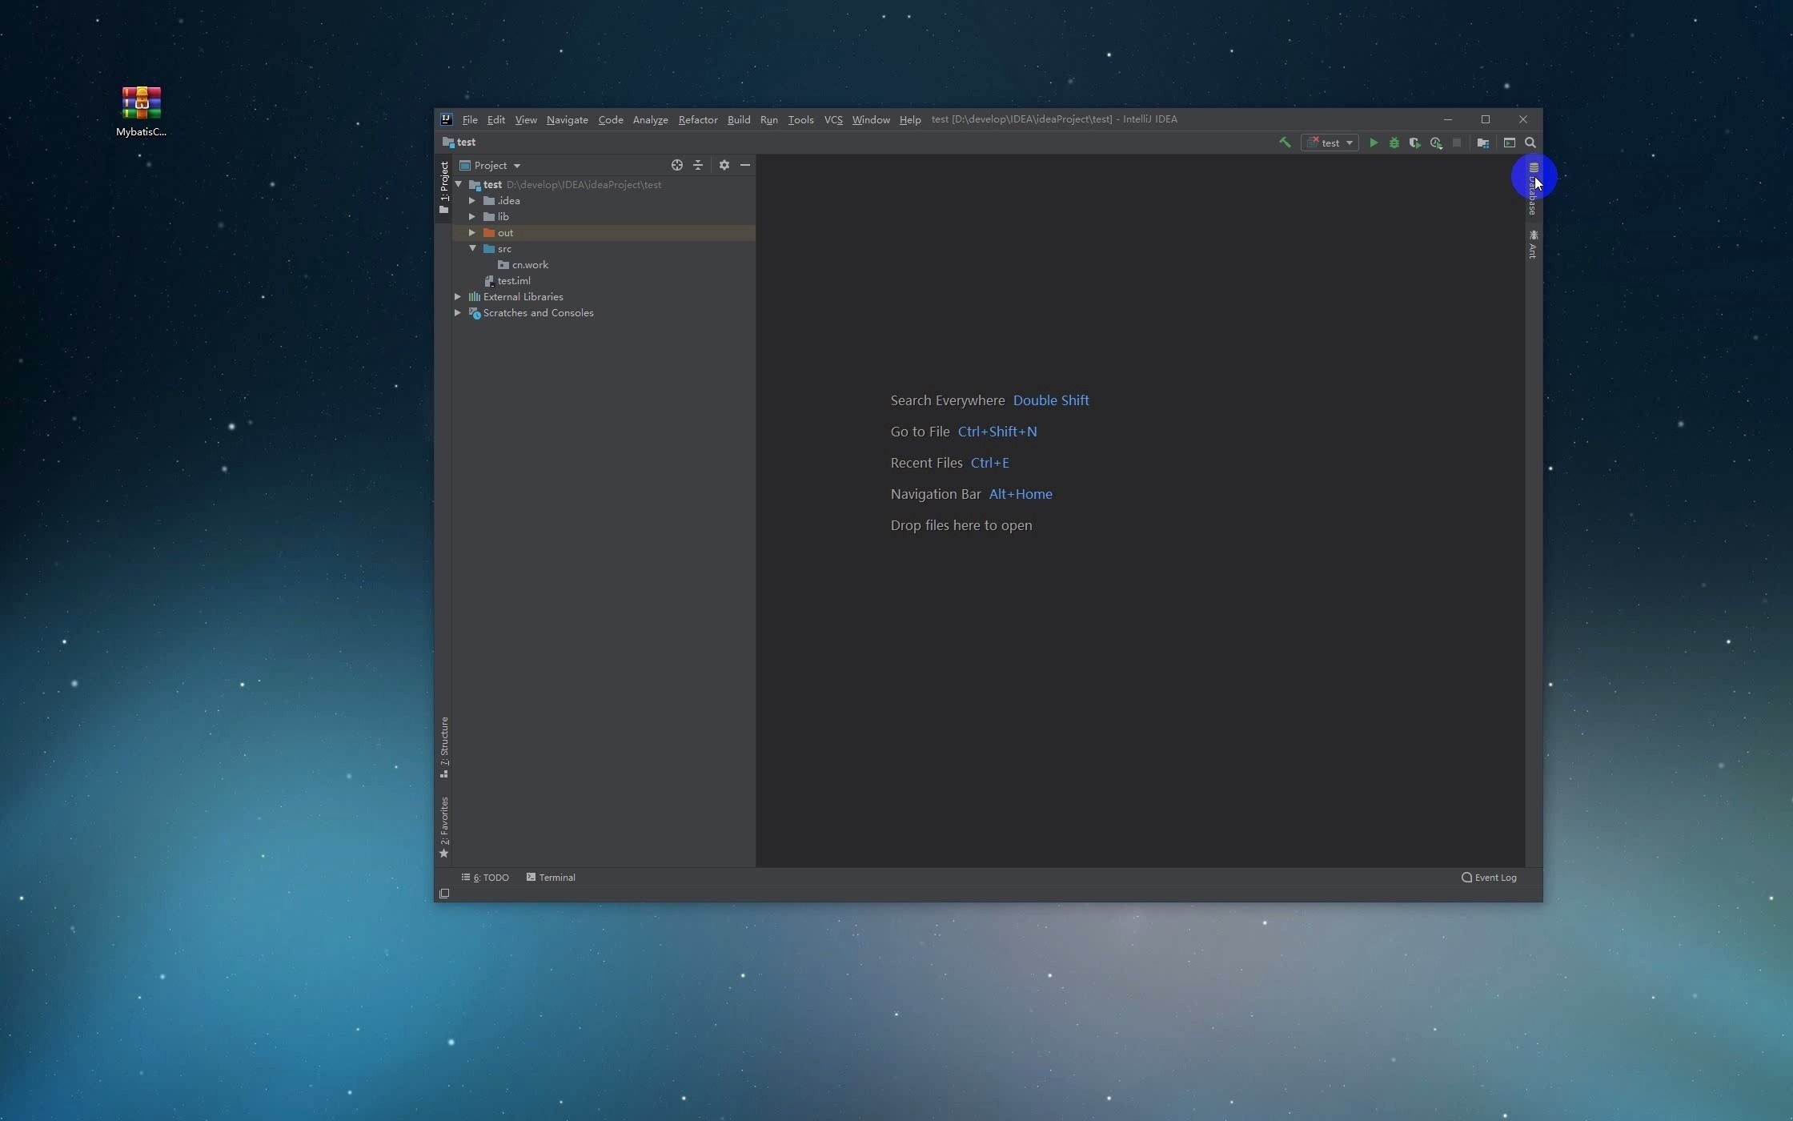This screenshot has width=1793, height=1121.
Task: Select the out folder row
Action: click(604, 233)
